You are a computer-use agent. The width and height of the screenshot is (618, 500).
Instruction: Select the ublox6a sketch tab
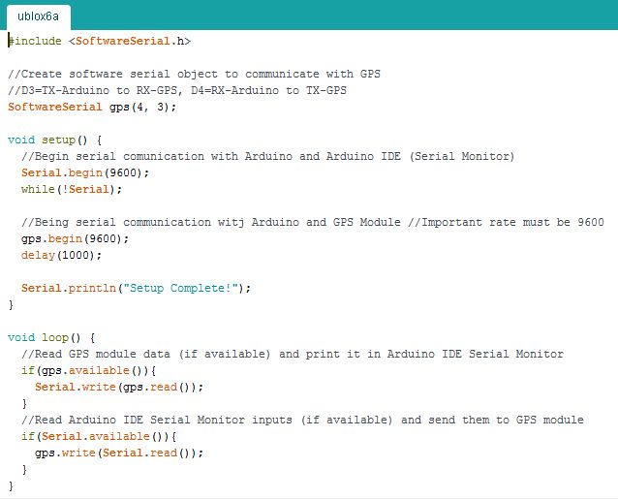38,16
